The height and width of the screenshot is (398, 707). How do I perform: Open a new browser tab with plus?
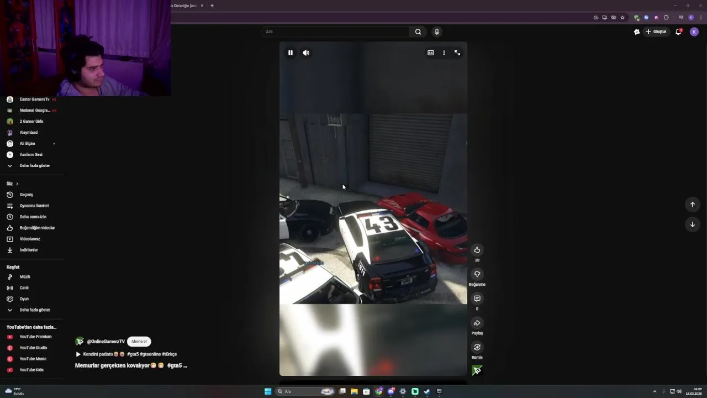(212, 6)
